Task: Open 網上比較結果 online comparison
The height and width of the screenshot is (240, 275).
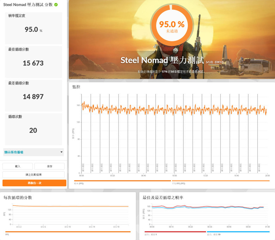Action: 33,175
